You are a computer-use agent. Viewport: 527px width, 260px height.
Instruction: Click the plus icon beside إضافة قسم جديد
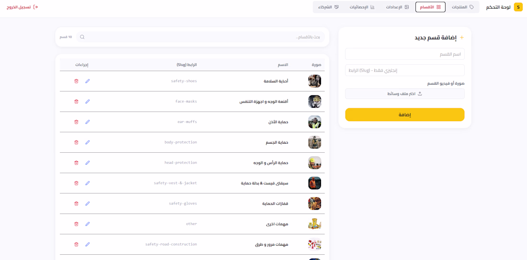click(461, 38)
